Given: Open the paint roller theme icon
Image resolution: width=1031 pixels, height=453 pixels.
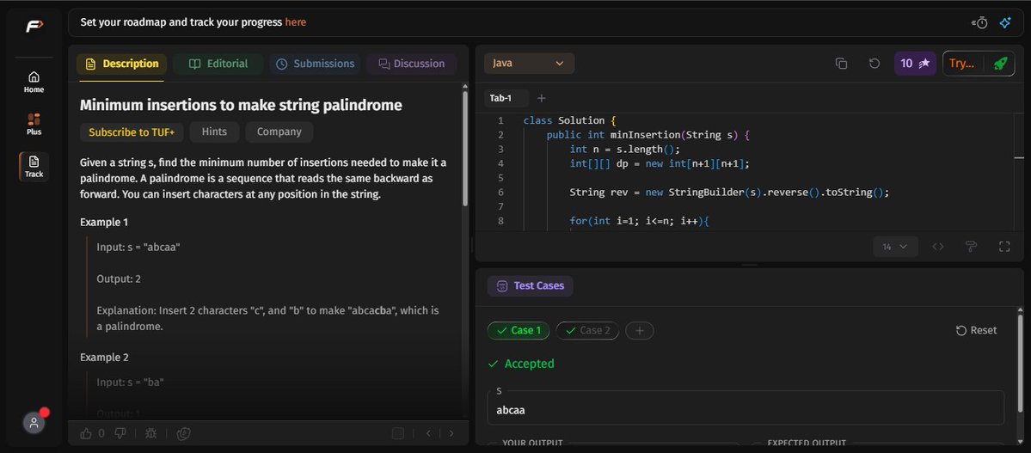Looking at the screenshot, I should (x=971, y=247).
